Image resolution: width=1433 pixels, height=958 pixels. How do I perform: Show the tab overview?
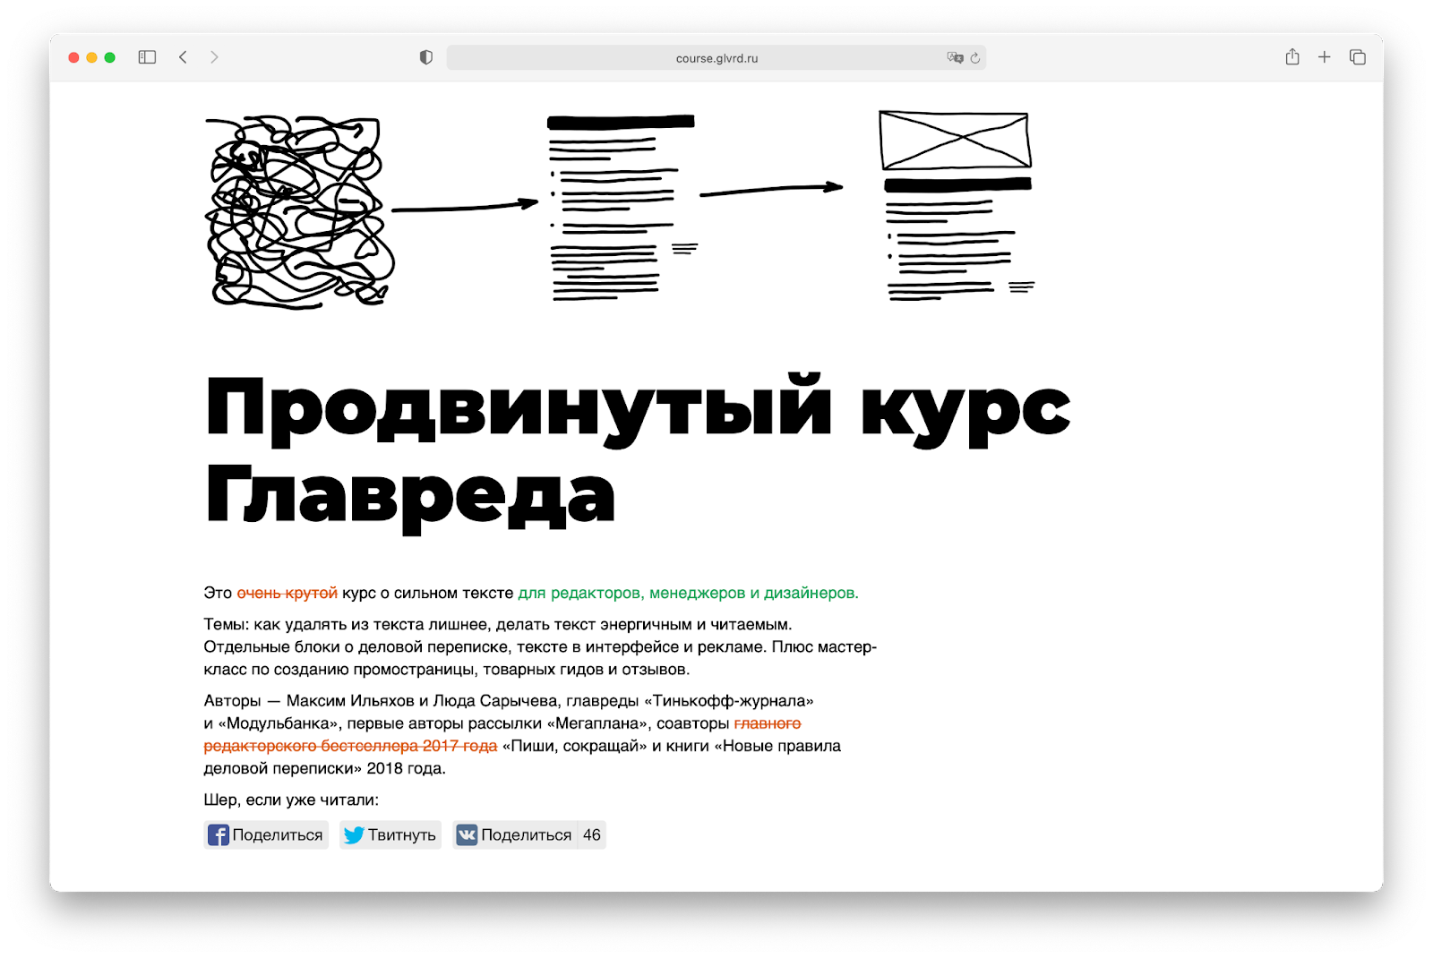pos(1358,57)
